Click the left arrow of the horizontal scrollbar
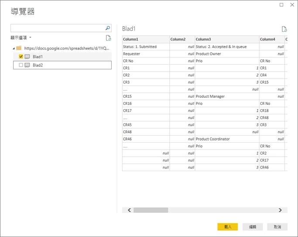 129,210
